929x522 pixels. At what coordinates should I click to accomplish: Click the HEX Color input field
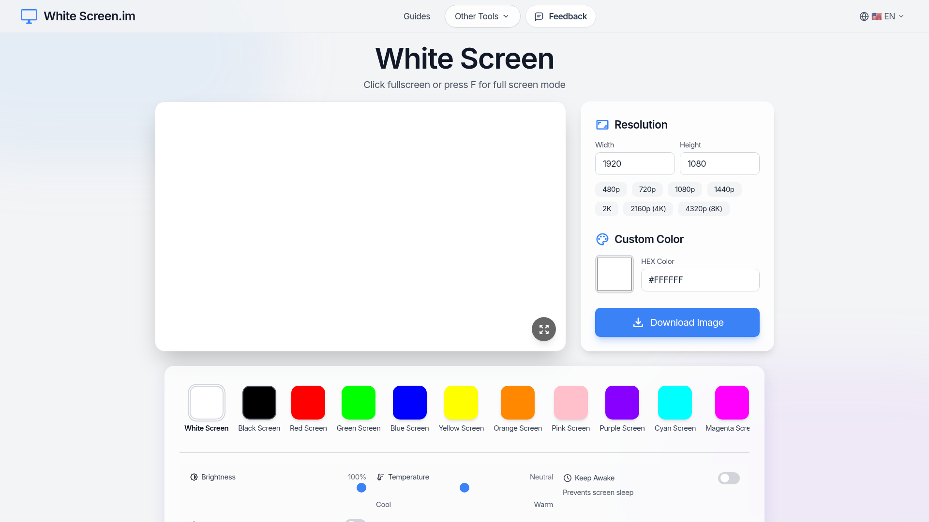tap(700, 280)
